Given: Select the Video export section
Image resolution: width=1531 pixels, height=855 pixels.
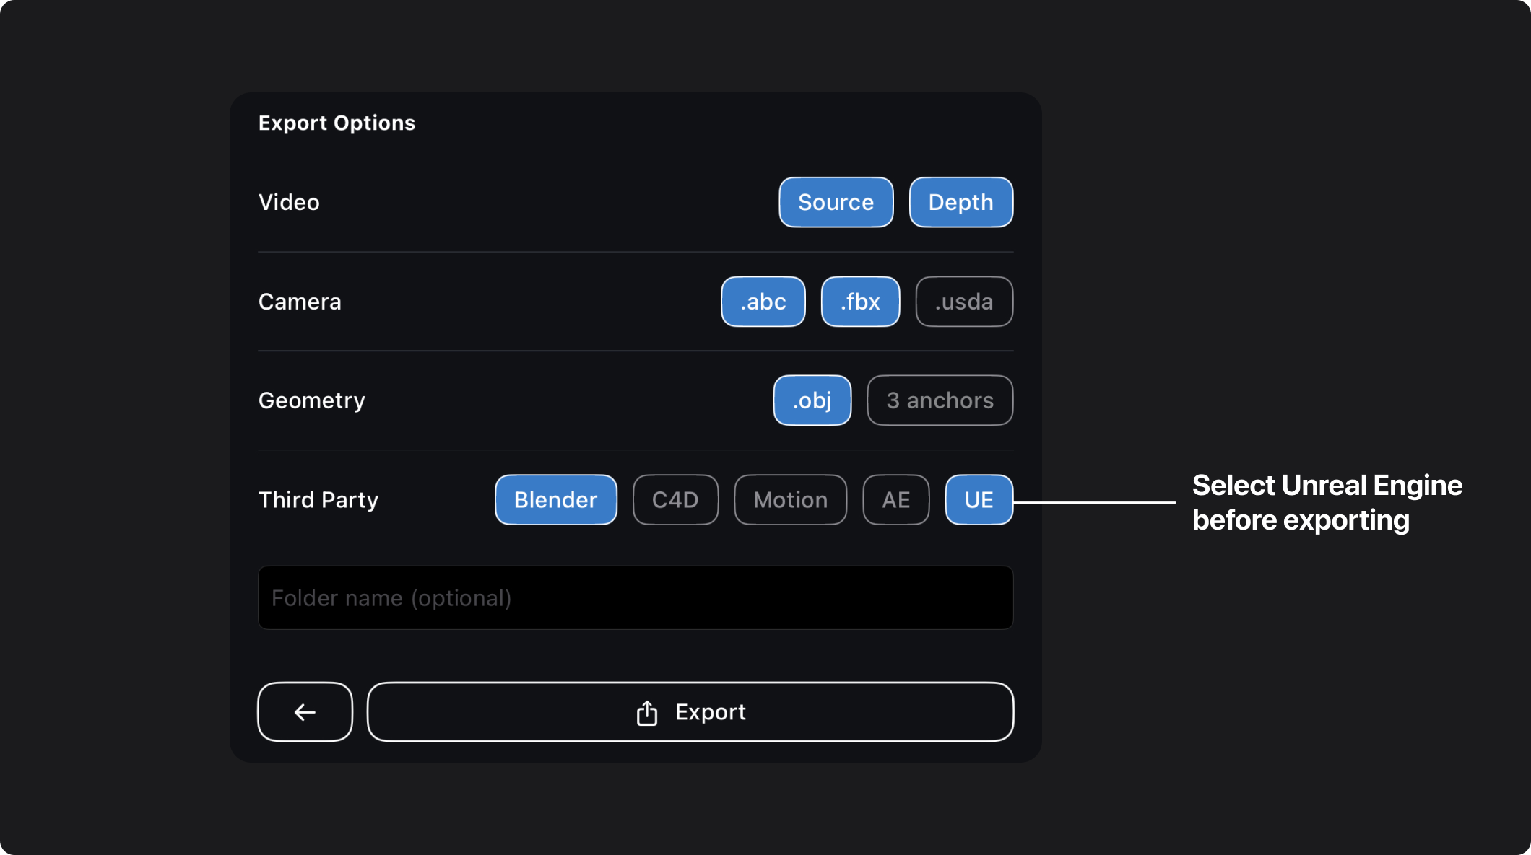Looking at the screenshot, I should [636, 202].
